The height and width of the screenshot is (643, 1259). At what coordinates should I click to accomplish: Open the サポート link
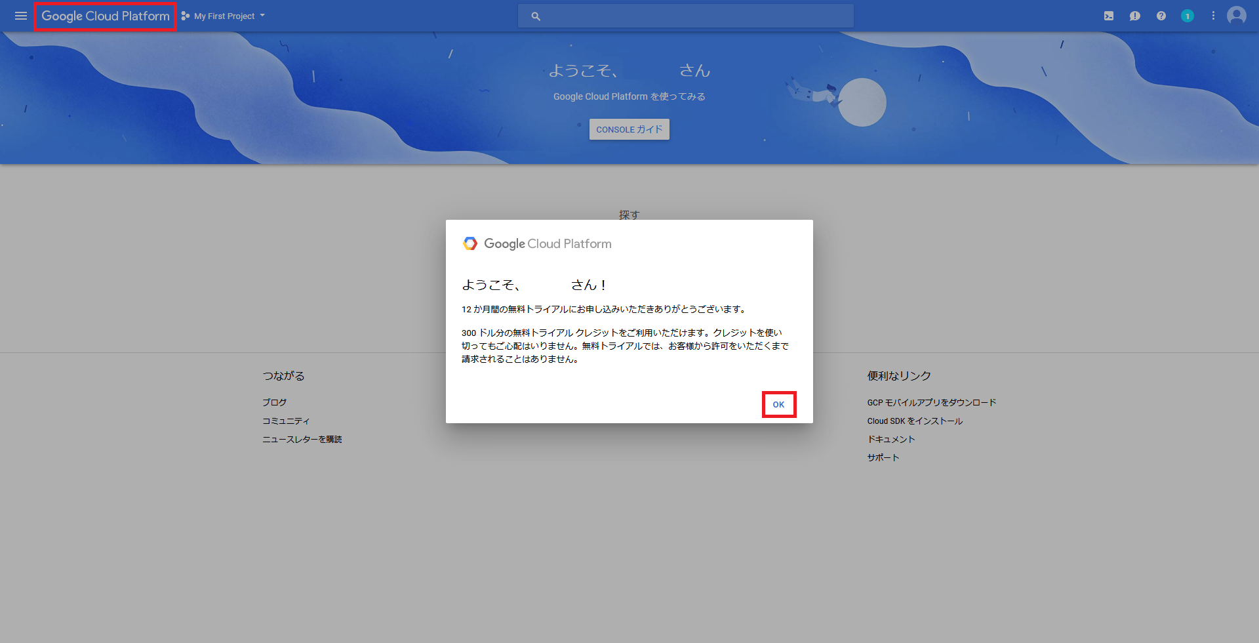883,457
